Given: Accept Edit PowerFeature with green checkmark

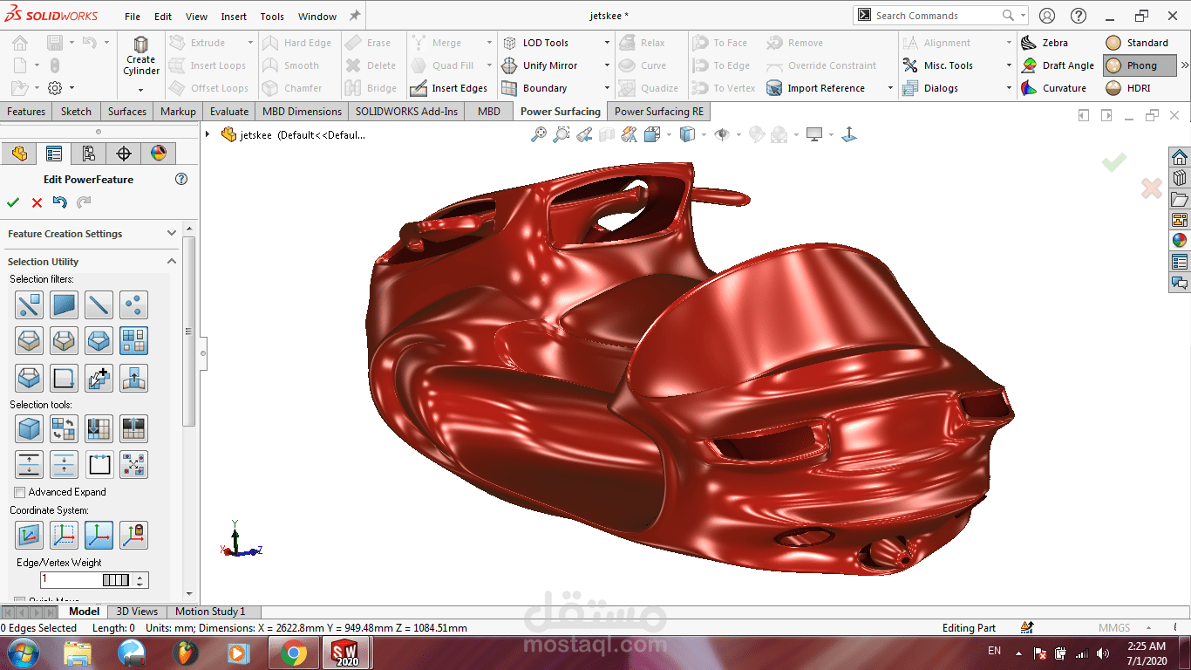Looking at the screenshot, I should point(13,202).
